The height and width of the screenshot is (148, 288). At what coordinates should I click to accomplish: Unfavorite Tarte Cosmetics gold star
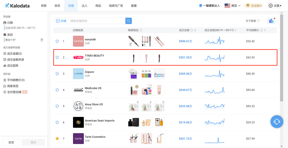point(57,138)
